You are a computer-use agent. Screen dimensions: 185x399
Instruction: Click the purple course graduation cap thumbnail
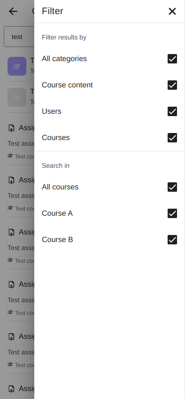tap(17, 66)
